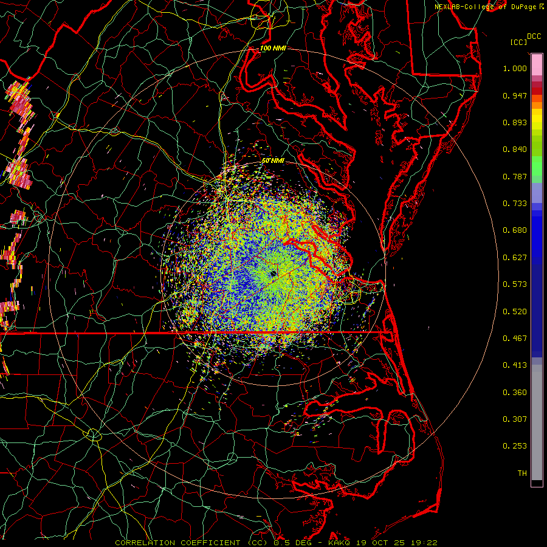Click the '[CC]' legend unit label

pyautogui.click(x=519, y=42)
